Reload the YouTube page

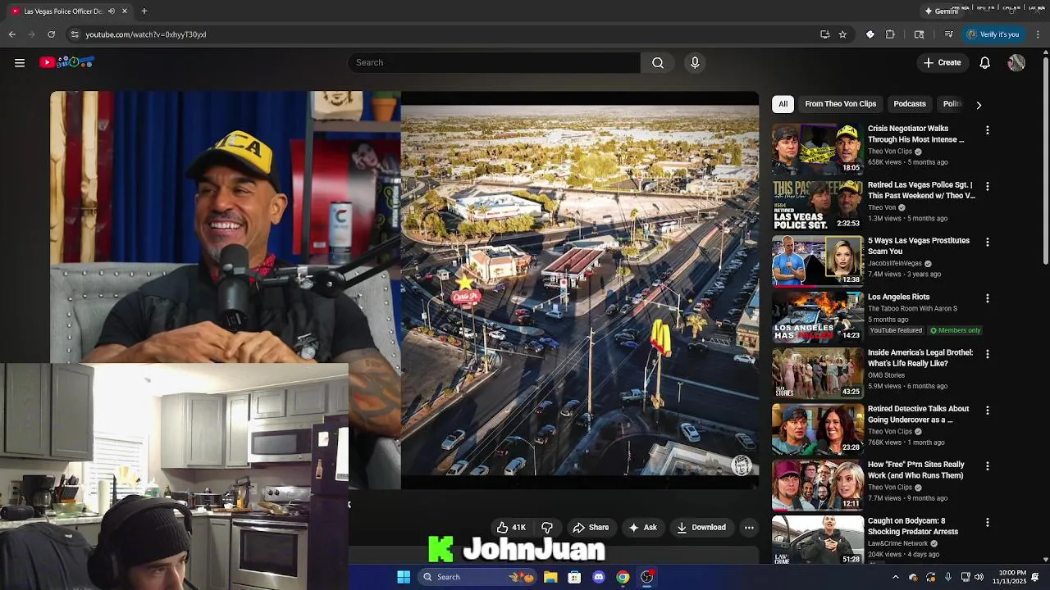pyautogui.click(x=51, y=34)
